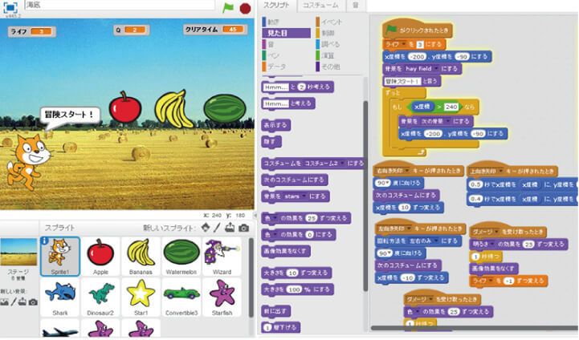
Task: Select the Starfish sprite thumbnail
Action: (x=222, y=297)
